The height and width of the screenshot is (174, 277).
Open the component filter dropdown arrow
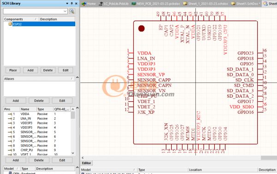65,11
